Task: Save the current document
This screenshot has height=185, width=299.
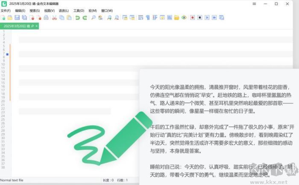Action: pos(17,18)
